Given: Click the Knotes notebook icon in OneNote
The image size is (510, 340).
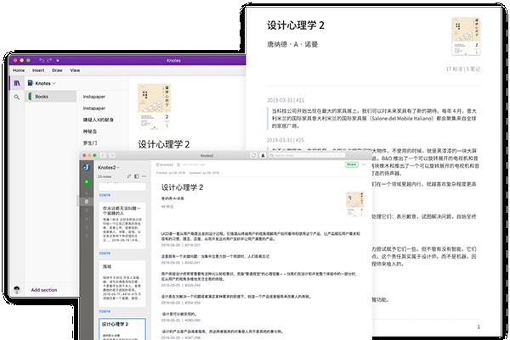Looking at the screenshot, I should [31, 83].
